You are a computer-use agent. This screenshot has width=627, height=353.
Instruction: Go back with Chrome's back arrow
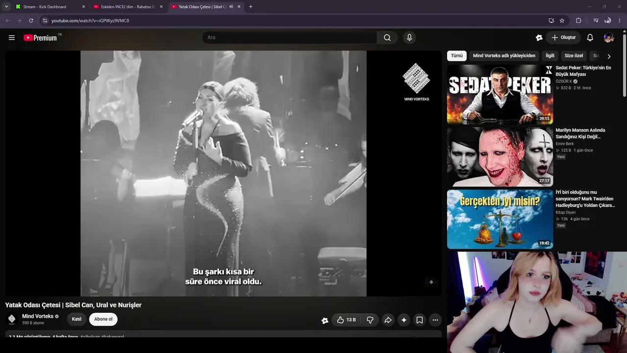tap(7, 21)
